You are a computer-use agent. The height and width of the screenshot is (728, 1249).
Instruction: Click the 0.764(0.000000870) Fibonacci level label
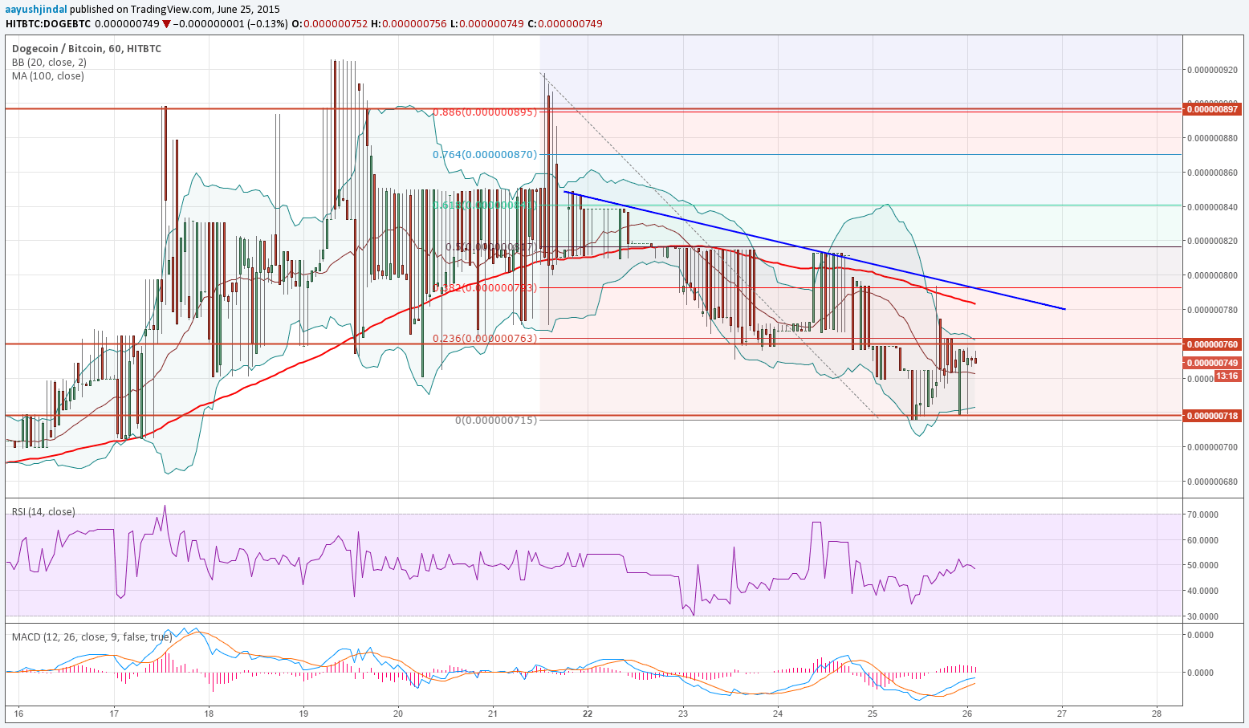484,154
